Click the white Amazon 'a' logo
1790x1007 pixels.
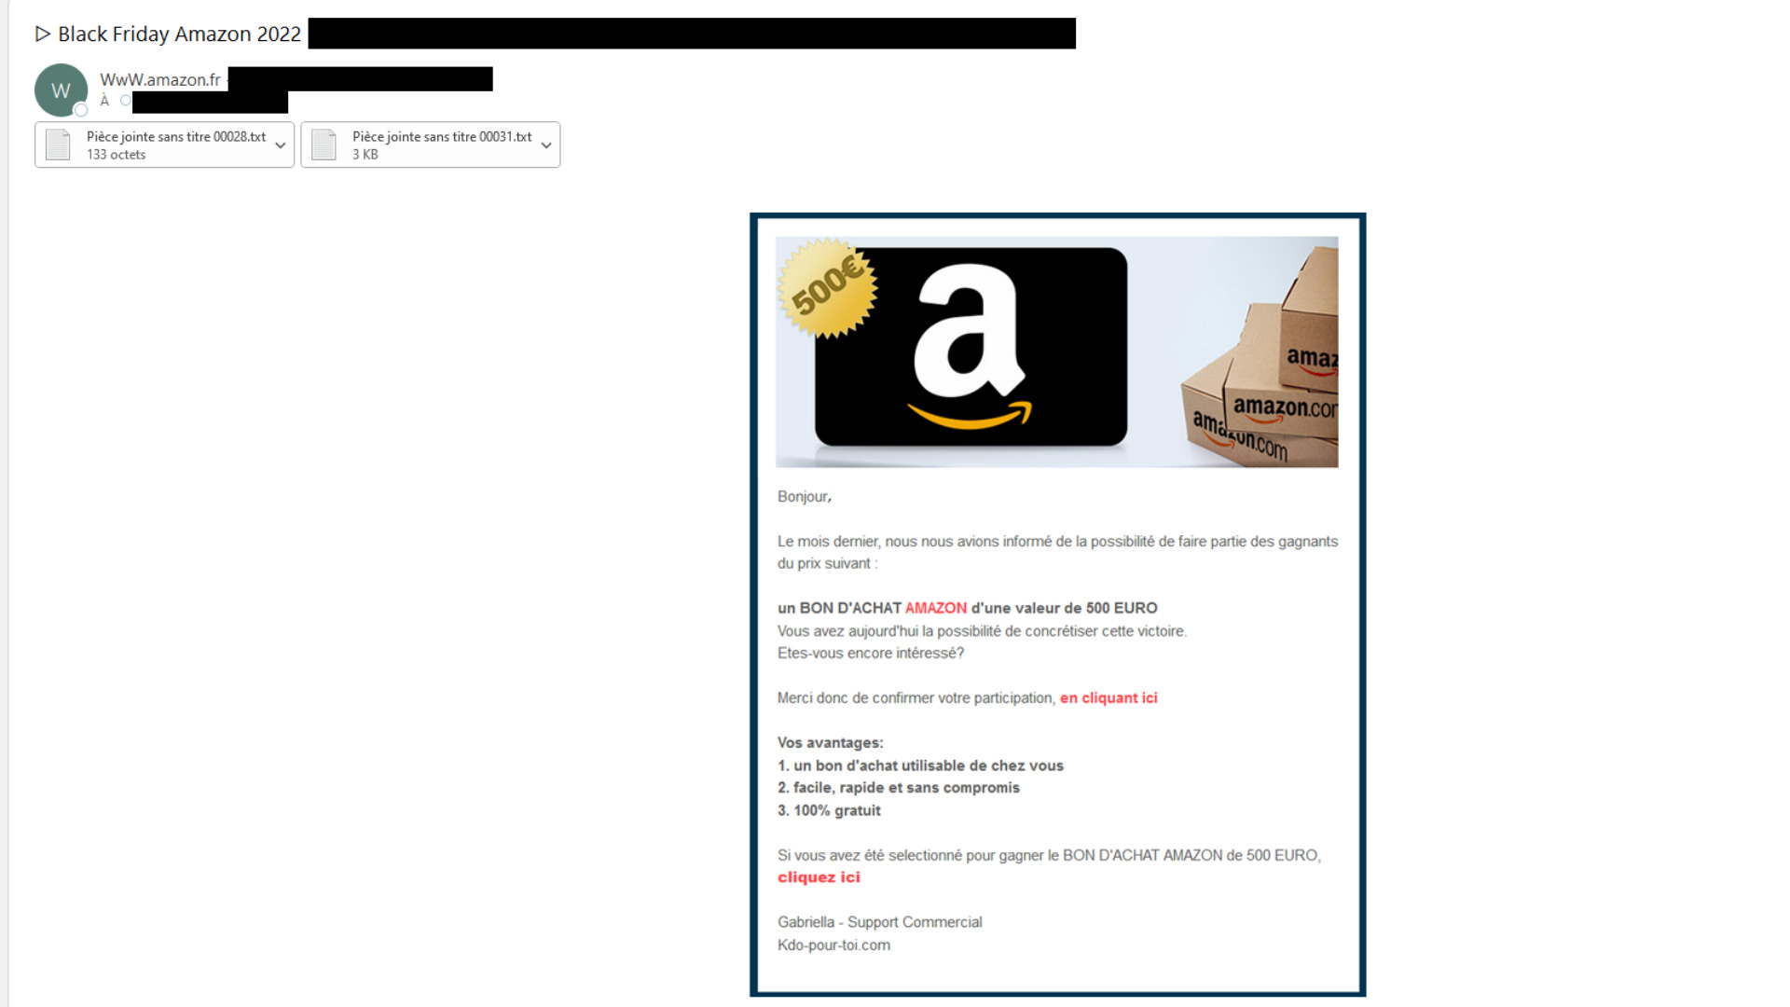(970, 345)
